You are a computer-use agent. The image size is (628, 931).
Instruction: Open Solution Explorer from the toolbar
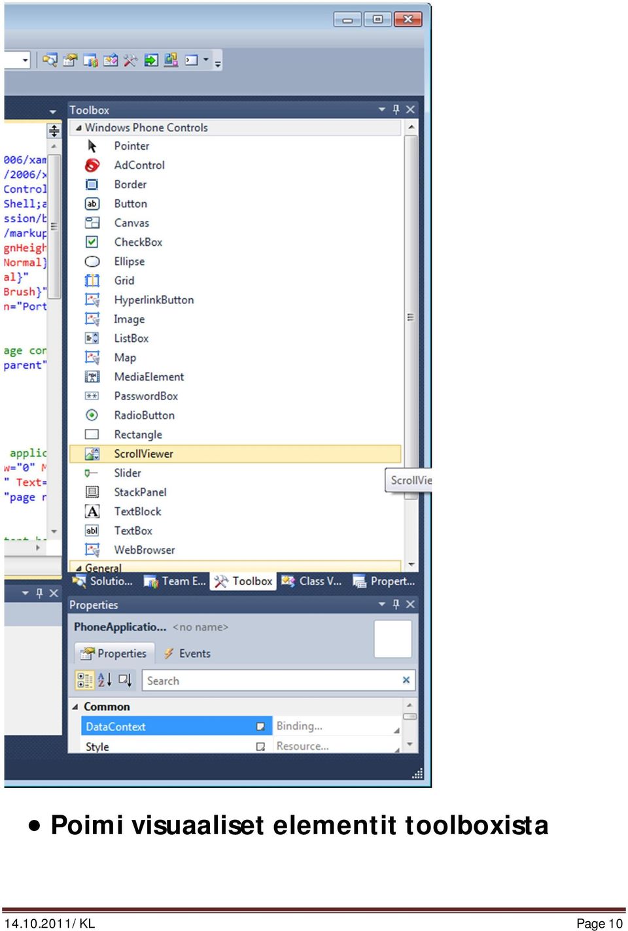click(x=50, y=60)
